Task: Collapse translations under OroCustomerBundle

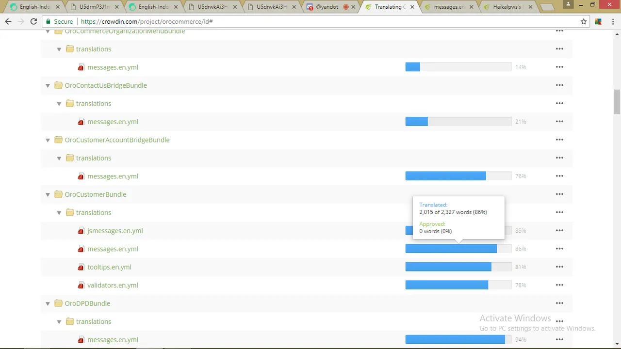Action: (x=59, y=213)
